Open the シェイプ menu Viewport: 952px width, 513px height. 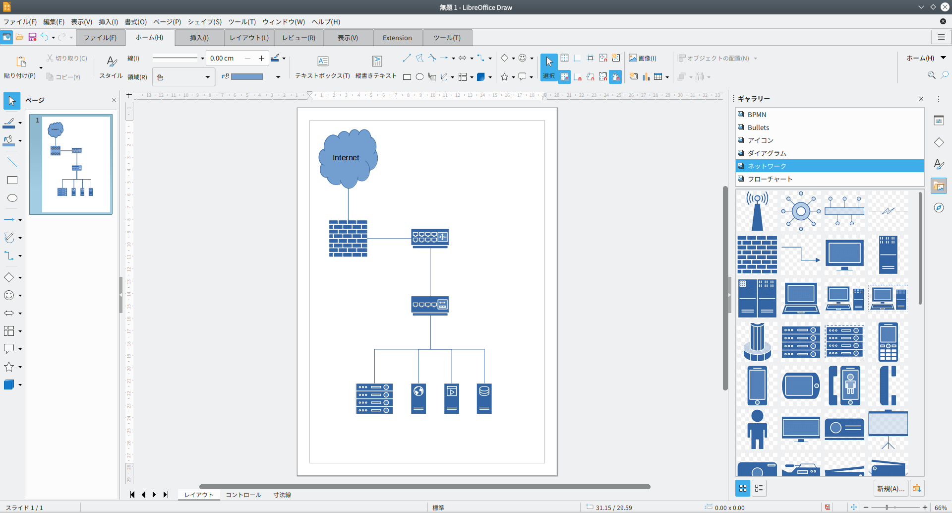click(x=204, y=22)
